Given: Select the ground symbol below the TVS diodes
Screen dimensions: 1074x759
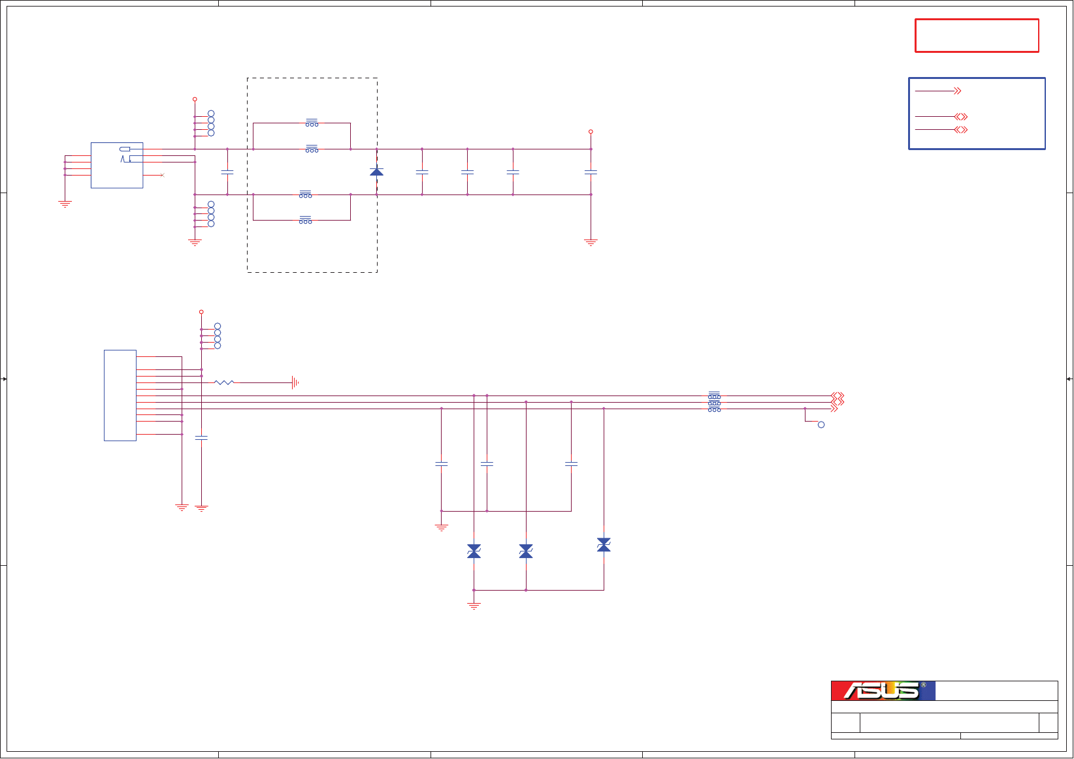Looking at the screenshot, I should click(x=474, y=606).
